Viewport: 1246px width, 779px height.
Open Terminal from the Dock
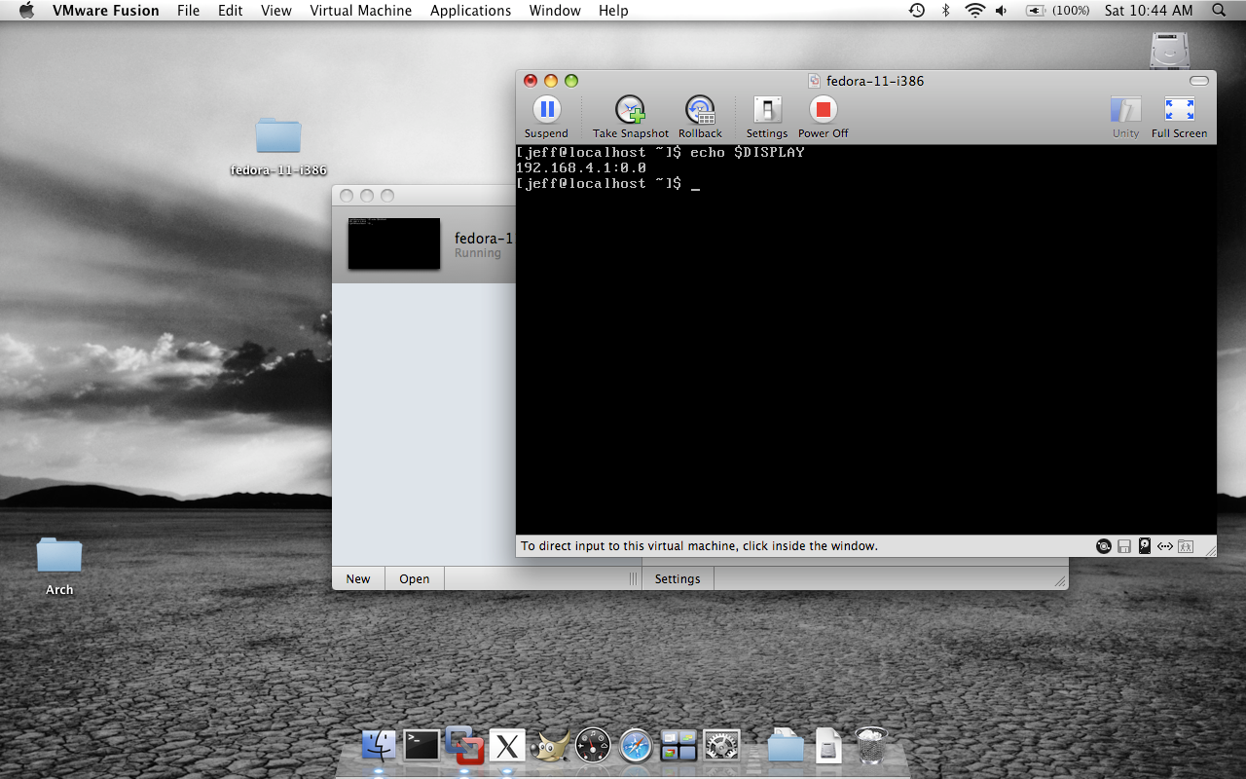pyautogui.click(x=421, y=746)
